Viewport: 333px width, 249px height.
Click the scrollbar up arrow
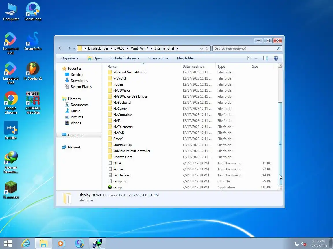(x=280, y=66)
